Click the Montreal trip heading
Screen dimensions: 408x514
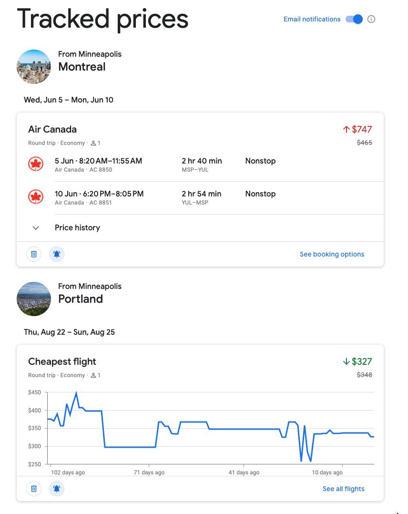pos(82,67)
